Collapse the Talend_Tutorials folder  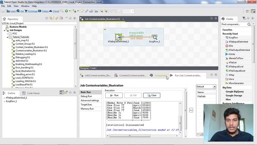[7, 37]
